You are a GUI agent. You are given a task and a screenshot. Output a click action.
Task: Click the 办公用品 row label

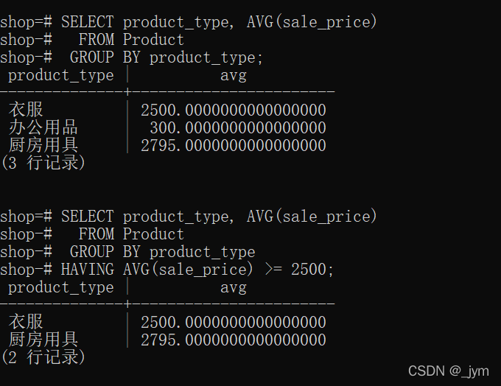pos(43,128)
